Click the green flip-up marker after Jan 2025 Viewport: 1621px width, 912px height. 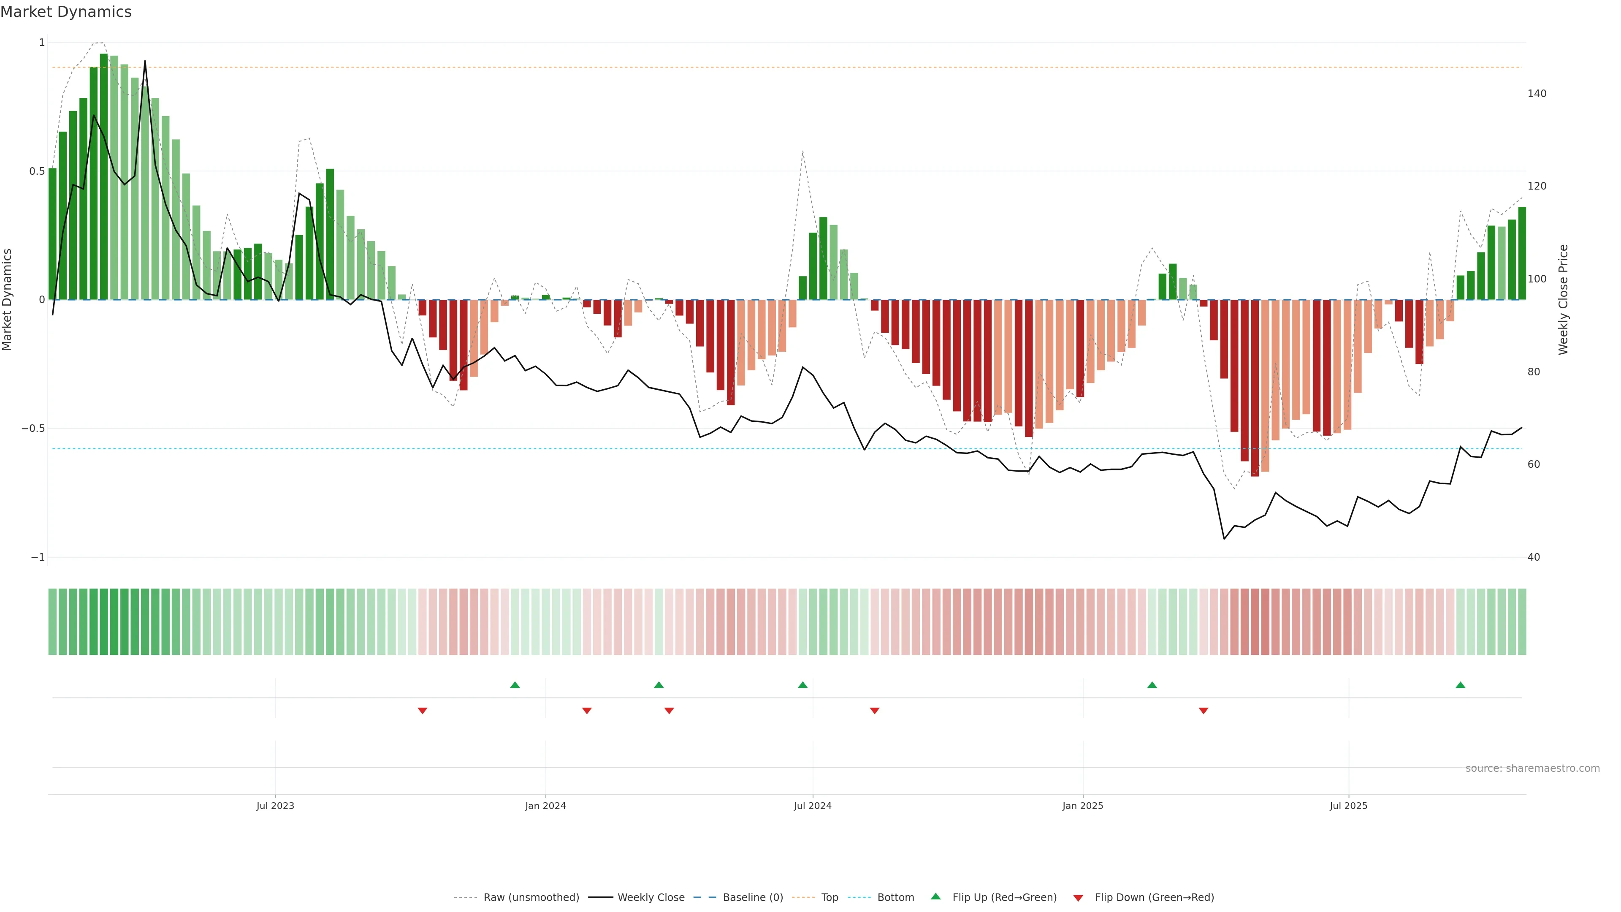(1152, 685)
